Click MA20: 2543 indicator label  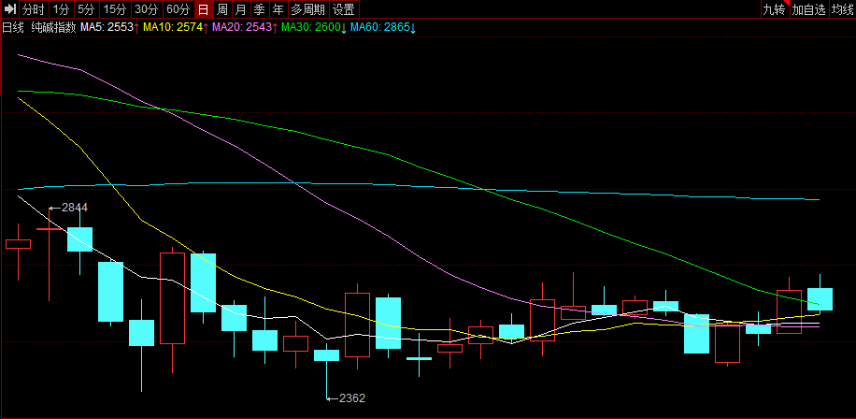click(245, 27)
